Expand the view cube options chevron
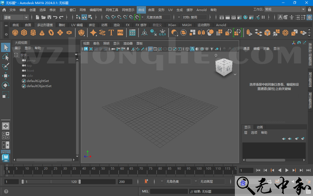This screenshot has width=313, height=196. pos(235,74)
